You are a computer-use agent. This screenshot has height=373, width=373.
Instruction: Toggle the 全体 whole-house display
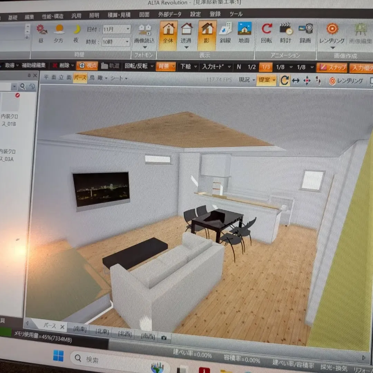168,35
